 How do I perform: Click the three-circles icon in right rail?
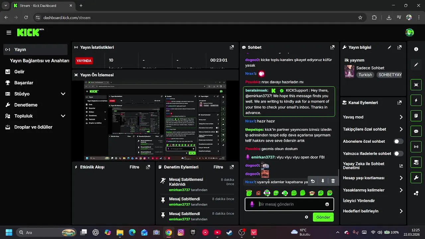pyautogui.click(x=416, y=193)
